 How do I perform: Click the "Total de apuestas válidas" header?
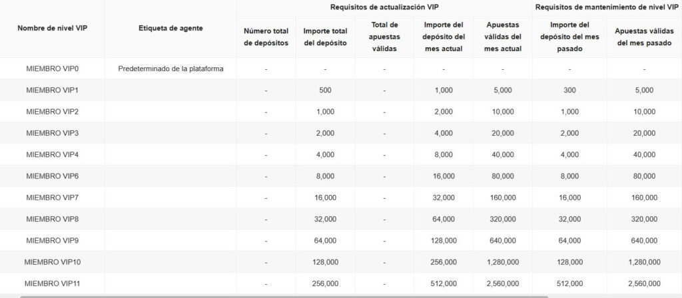pyautogui.click(x=384, y=37)
